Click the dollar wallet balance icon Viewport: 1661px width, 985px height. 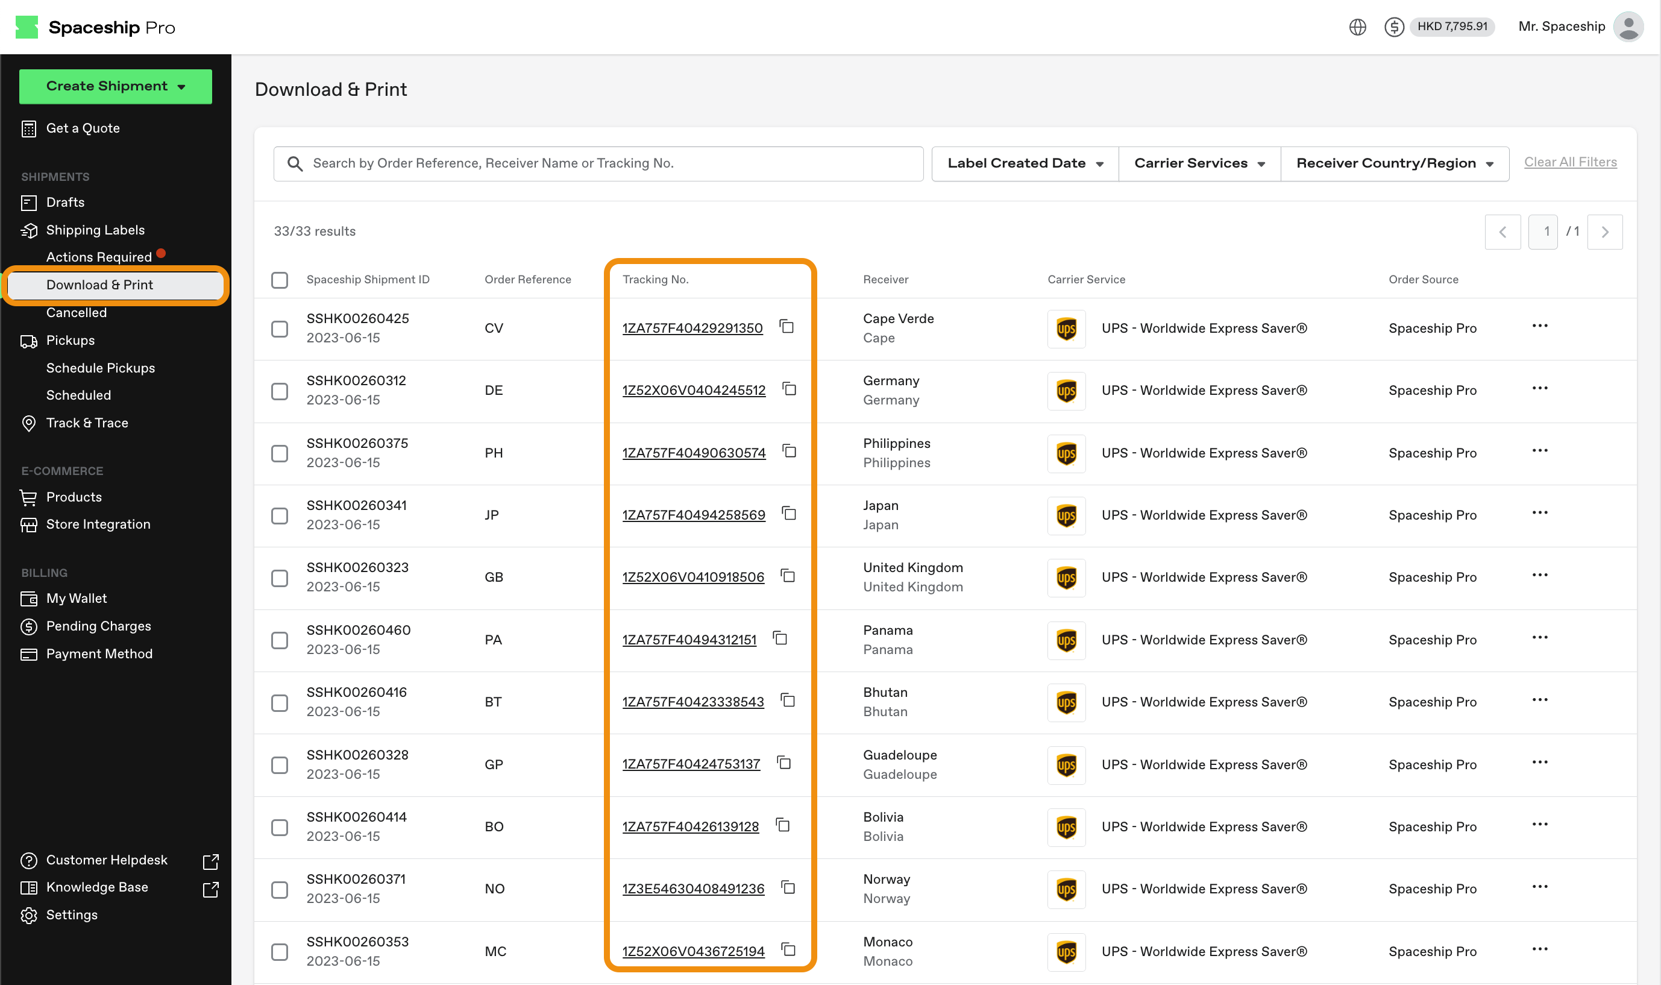point(1393,27)
